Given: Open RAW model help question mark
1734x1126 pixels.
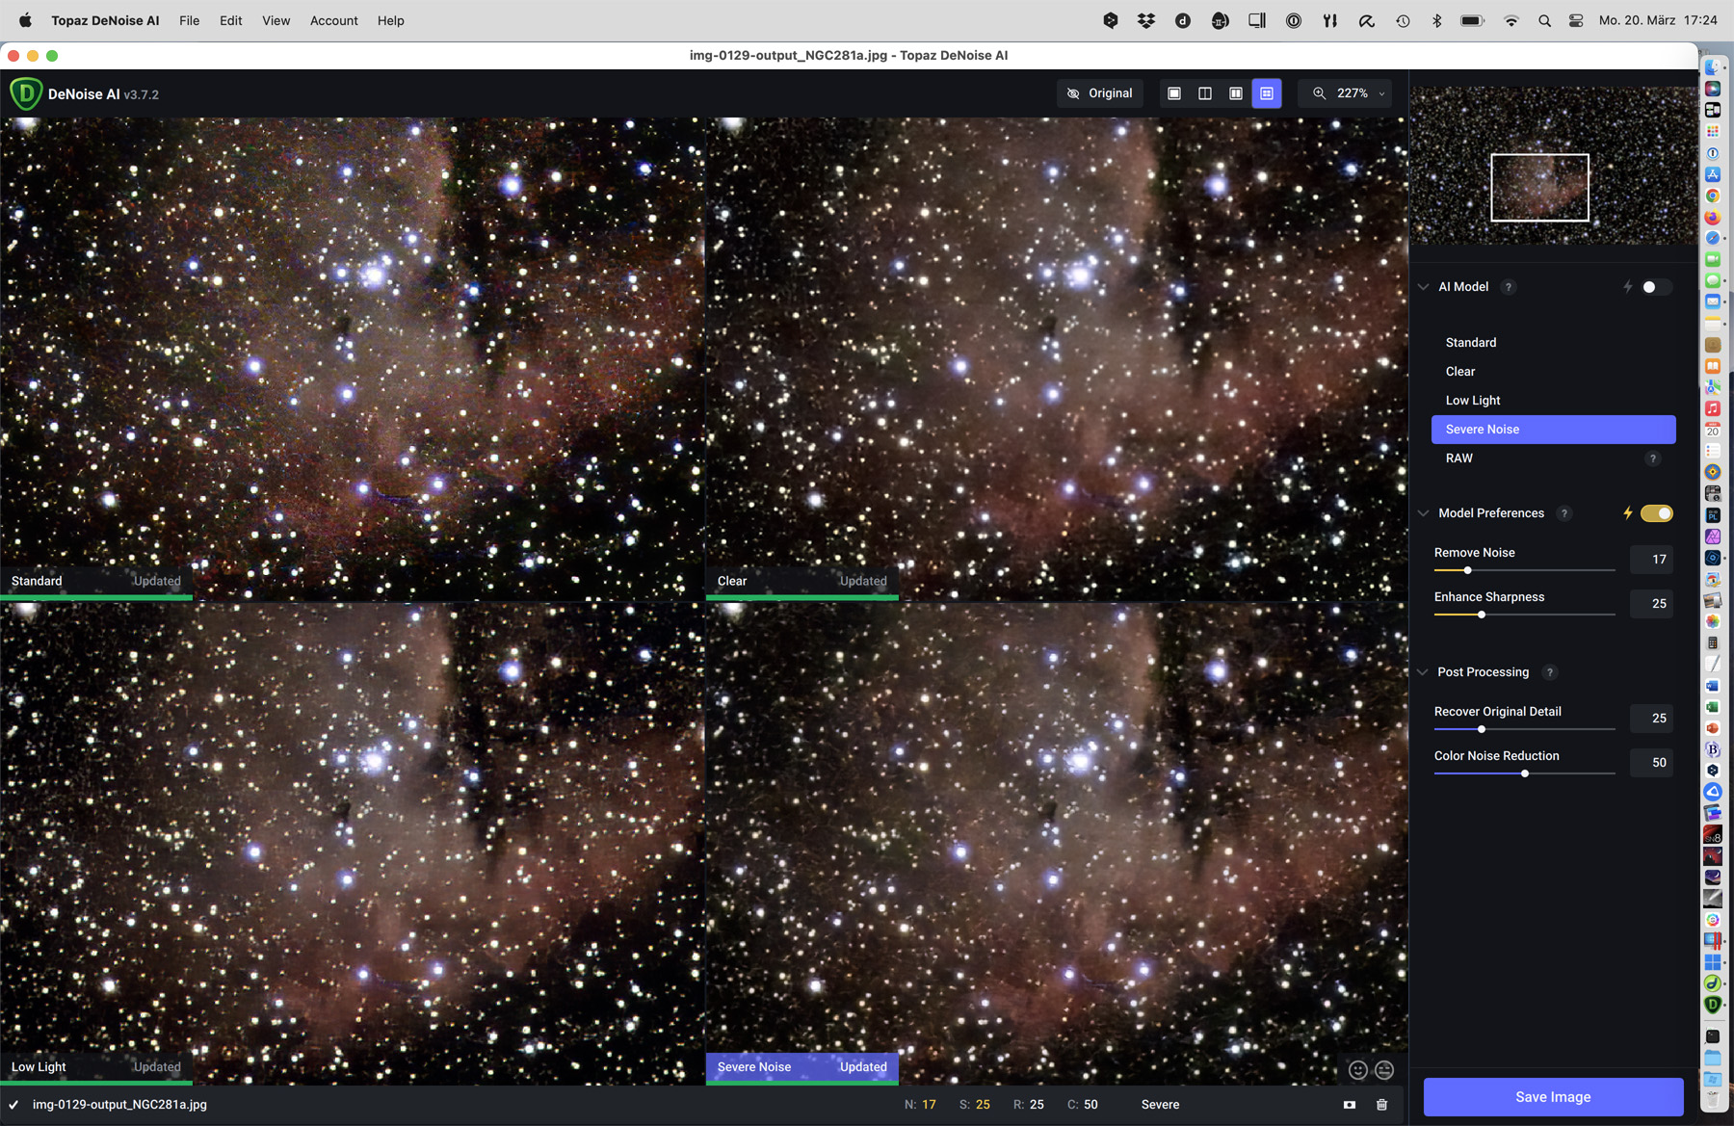Looking at the screenshot, I should tap(1653, 458).
